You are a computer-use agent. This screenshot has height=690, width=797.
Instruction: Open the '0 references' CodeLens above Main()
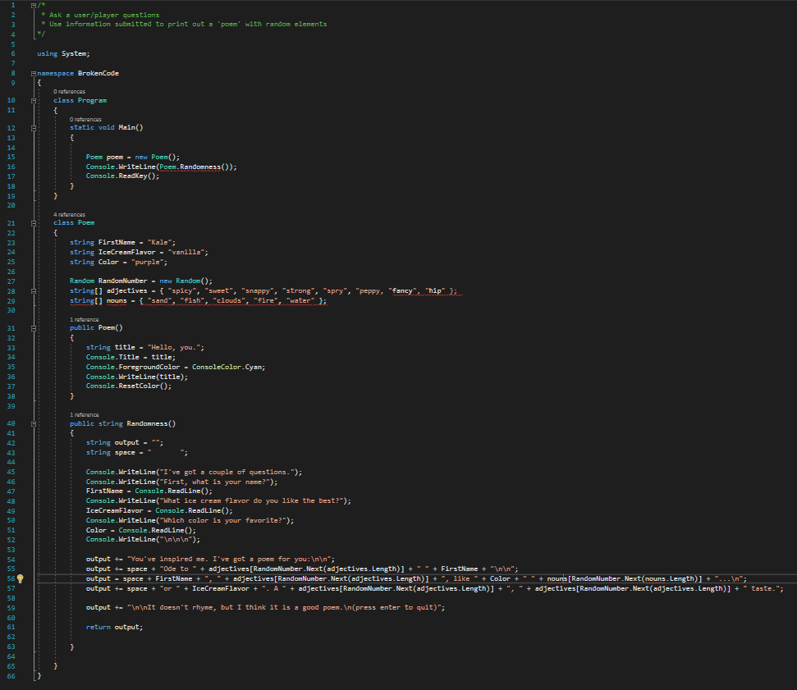pos(85,120)
